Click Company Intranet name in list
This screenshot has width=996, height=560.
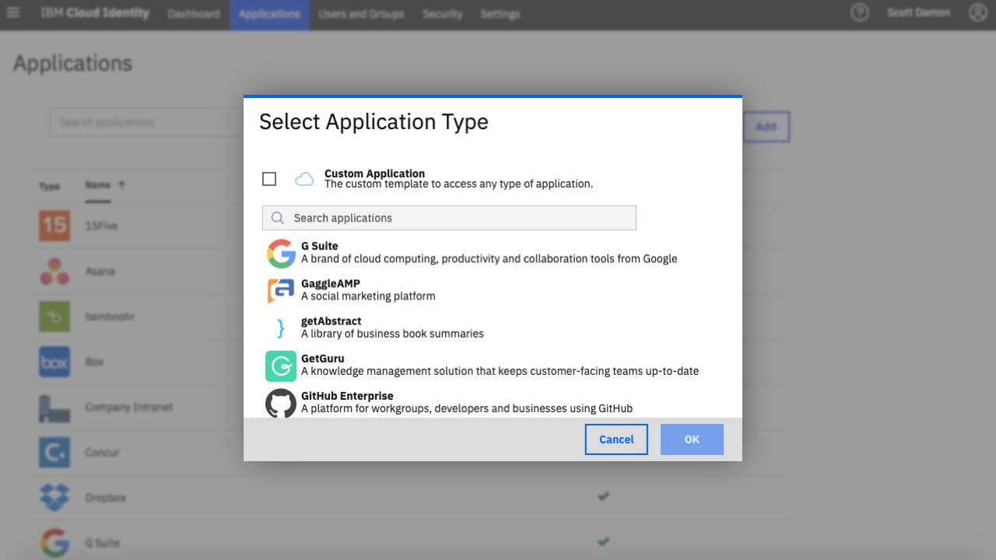coord(129,407)
